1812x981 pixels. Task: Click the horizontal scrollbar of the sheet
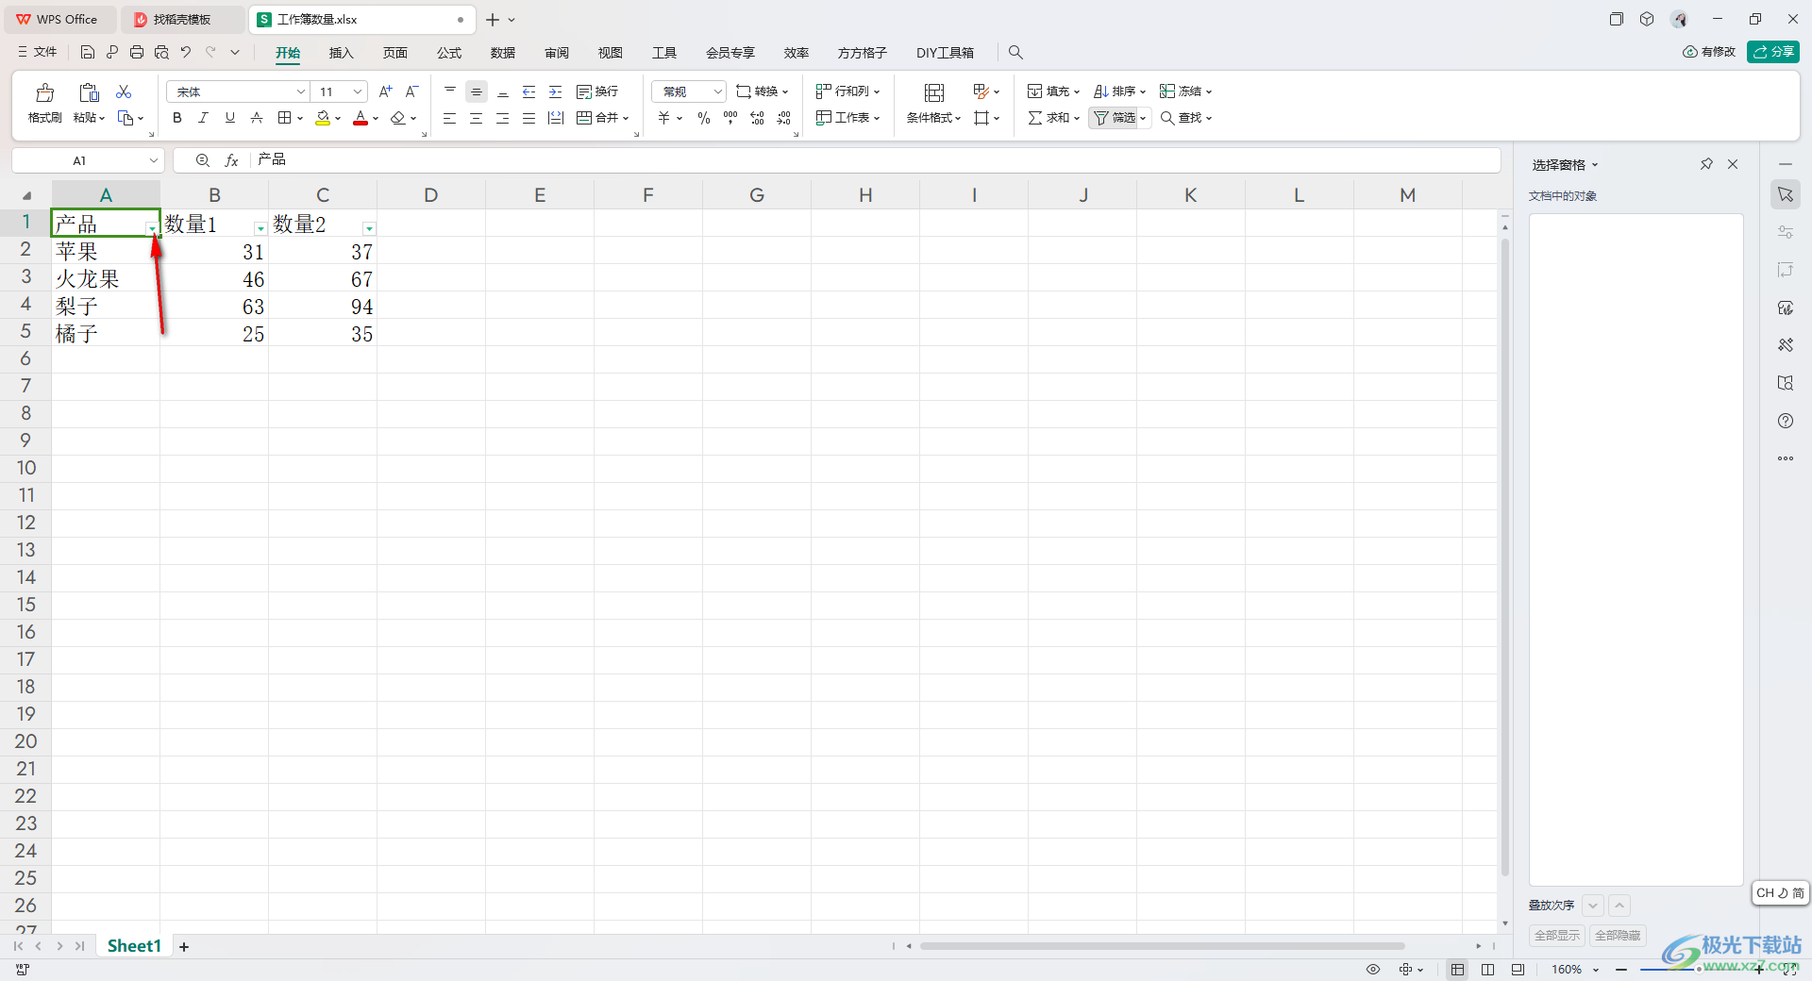(x=1162, y=946)
